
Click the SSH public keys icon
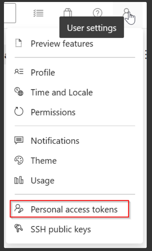19,228
